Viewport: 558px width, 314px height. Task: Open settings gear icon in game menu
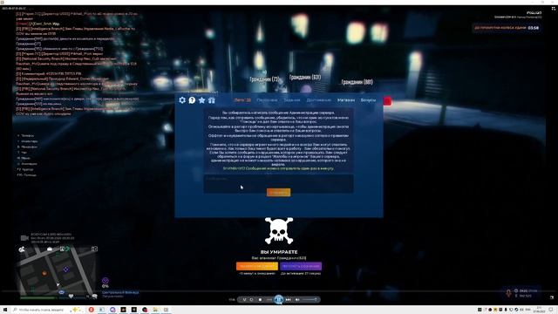(182, 100)
